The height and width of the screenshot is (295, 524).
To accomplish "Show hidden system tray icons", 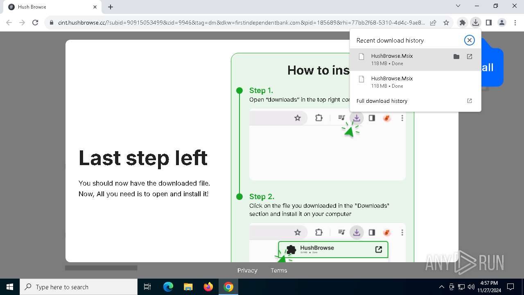I will point(441,287).
